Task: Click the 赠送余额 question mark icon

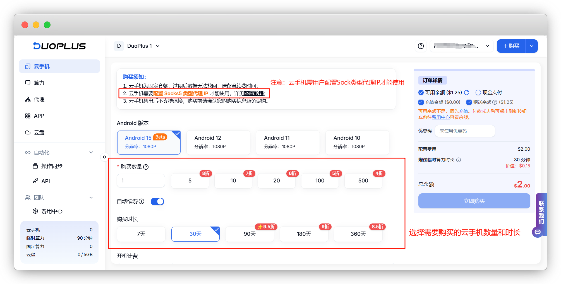Action: click(x=495, y=102)
